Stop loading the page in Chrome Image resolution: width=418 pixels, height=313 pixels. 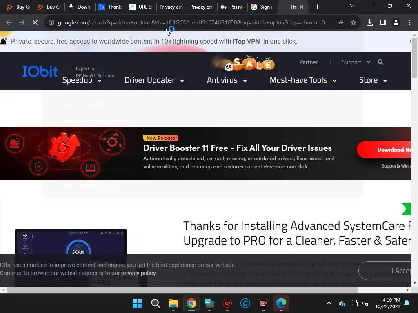(x=35, y=23)
